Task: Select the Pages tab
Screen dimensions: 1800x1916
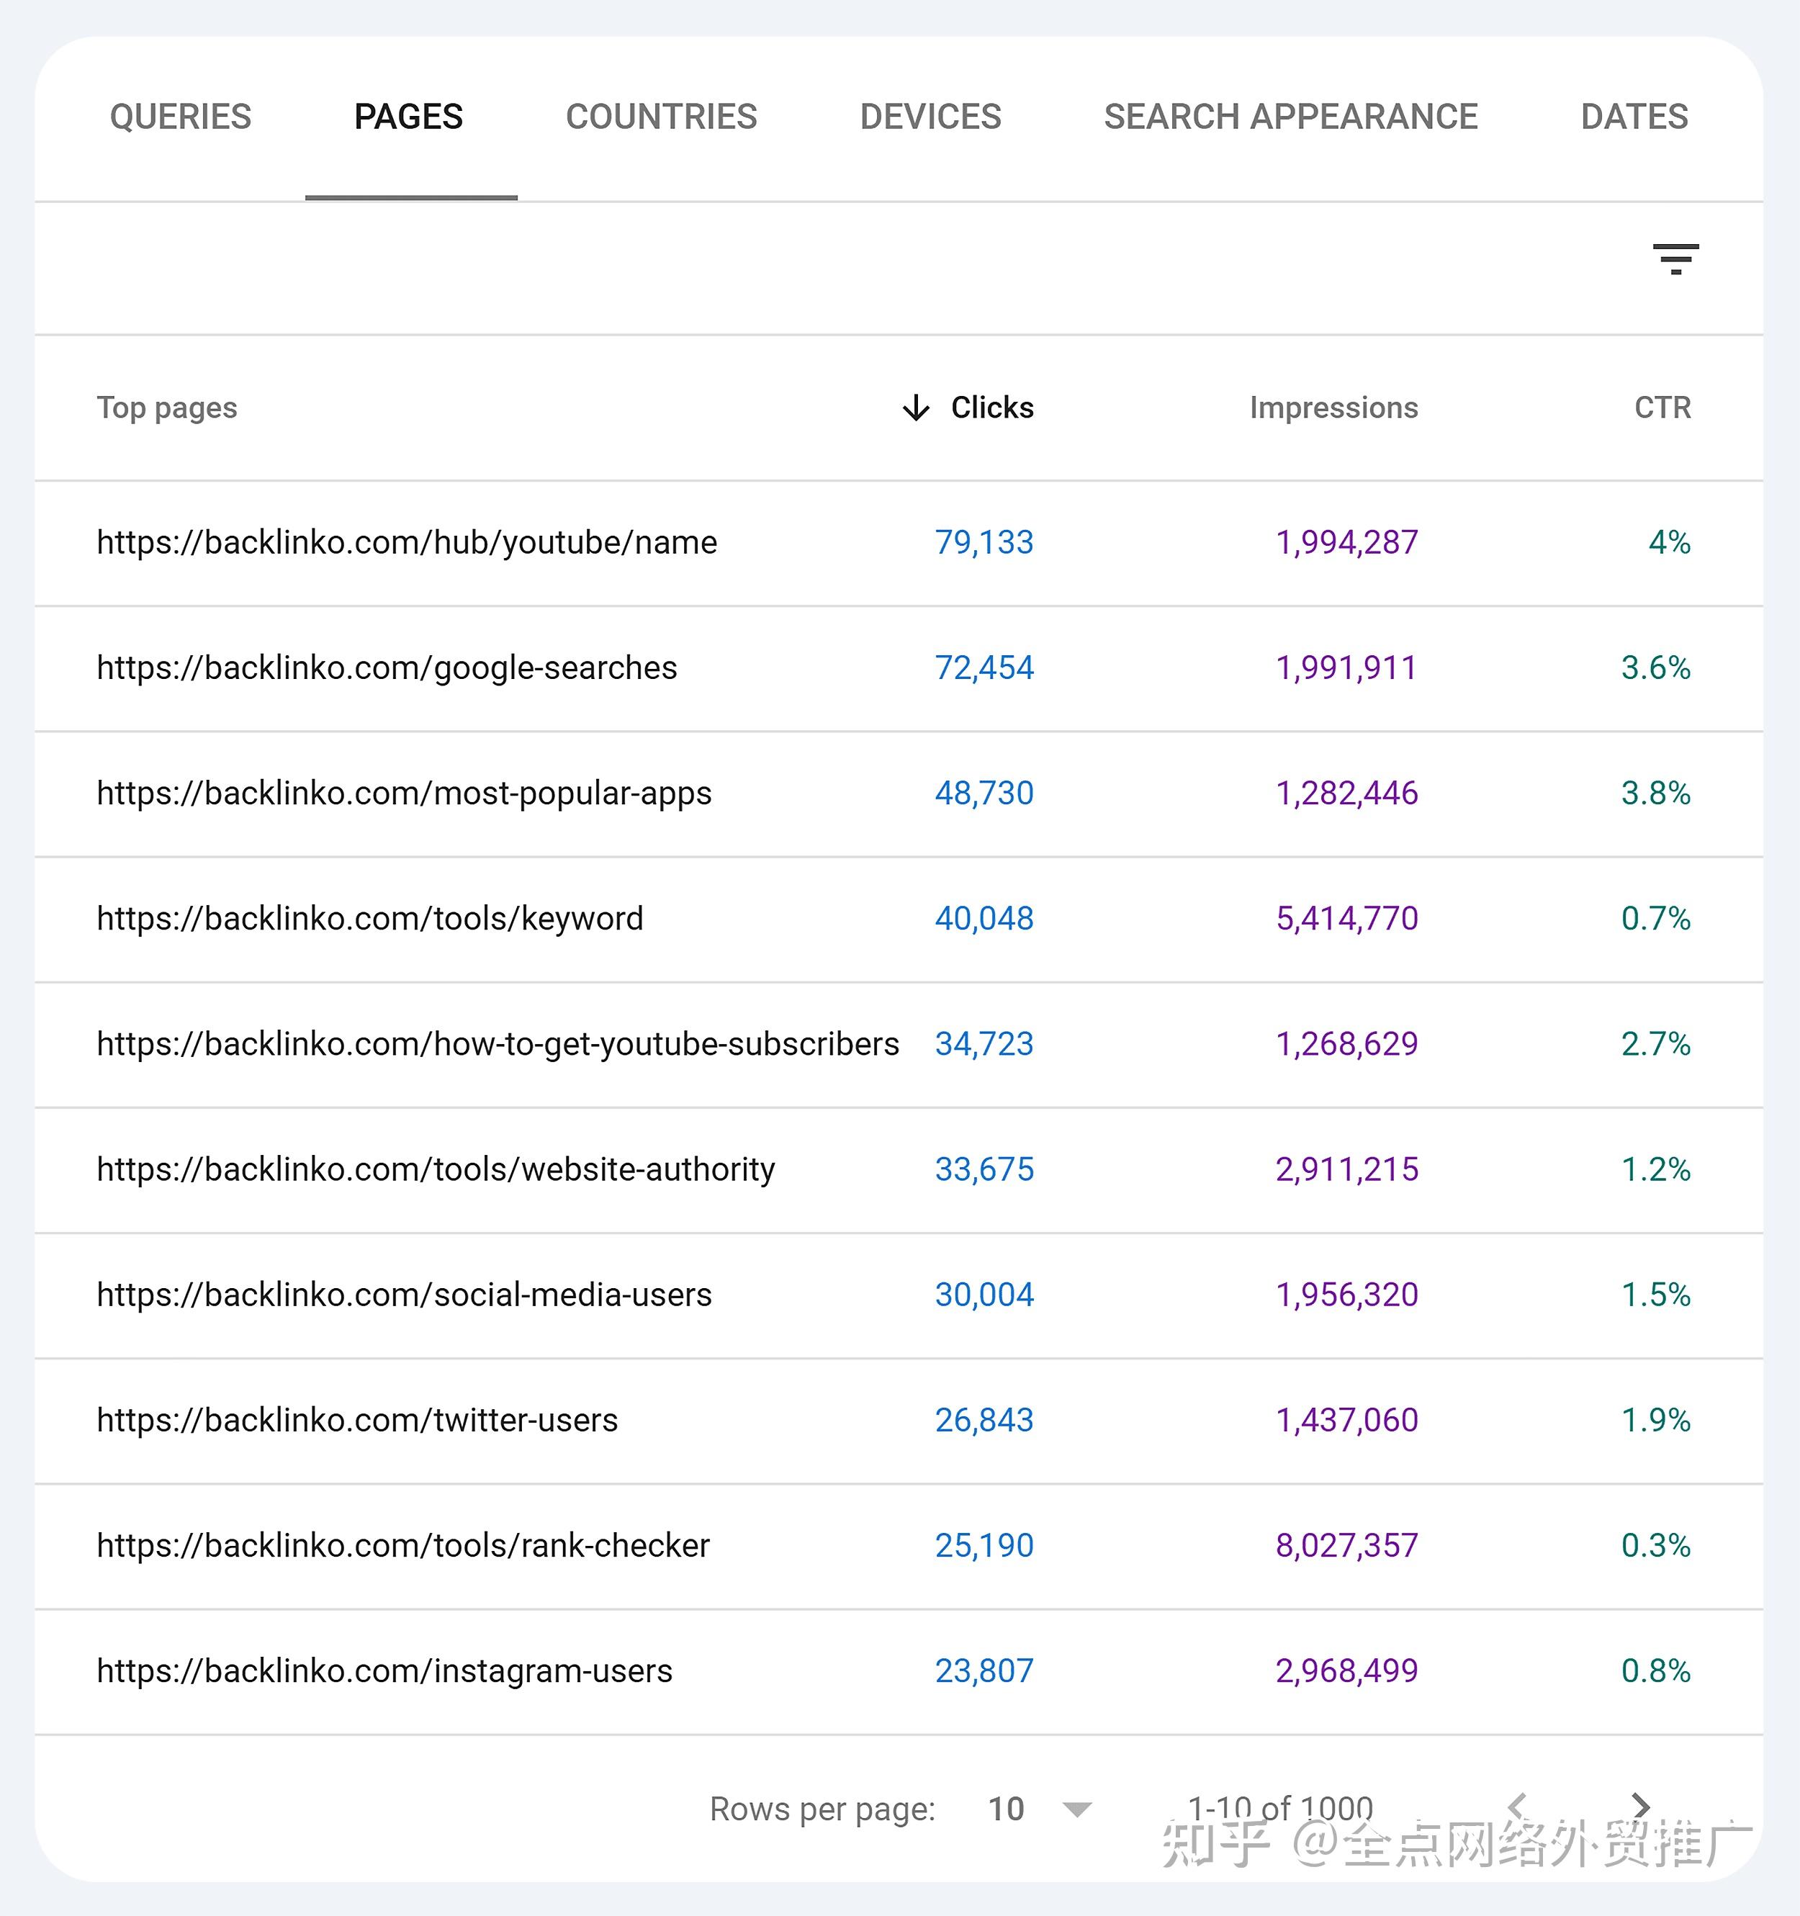Action: click(x=408, y=117)
